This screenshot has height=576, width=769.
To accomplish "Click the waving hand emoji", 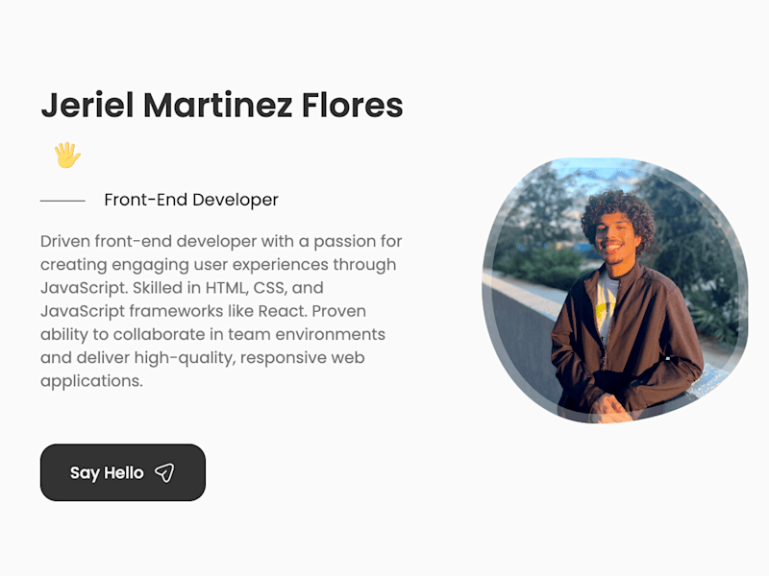I will pos(67,156).
